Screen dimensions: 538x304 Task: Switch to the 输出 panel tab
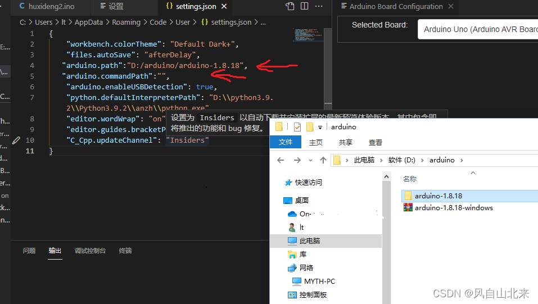tap(55, 251)
